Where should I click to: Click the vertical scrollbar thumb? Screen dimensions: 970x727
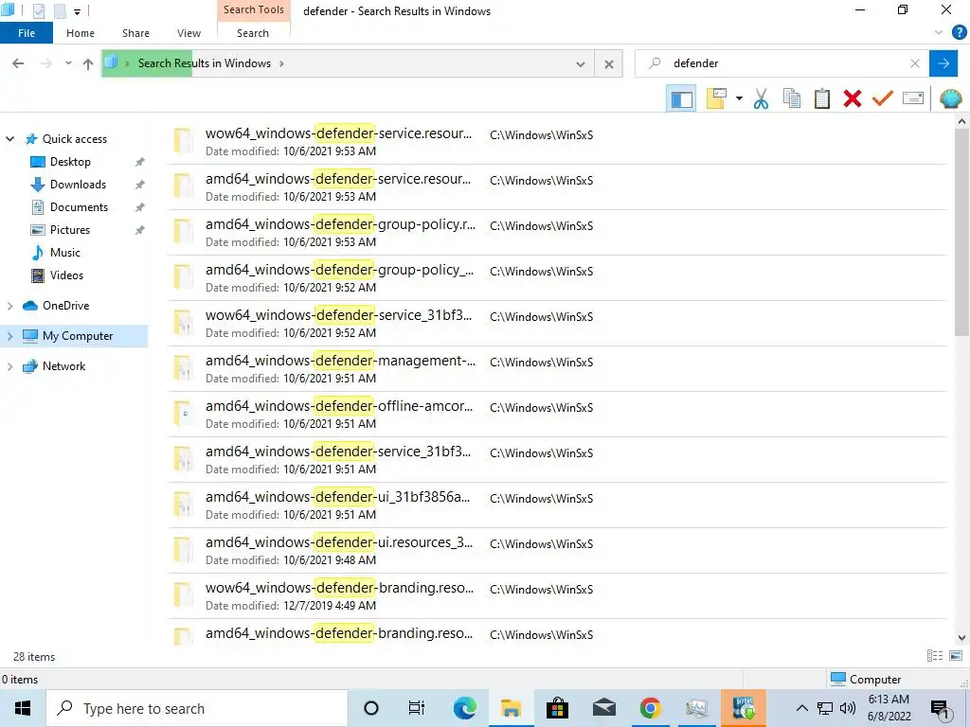click(961, 233)
